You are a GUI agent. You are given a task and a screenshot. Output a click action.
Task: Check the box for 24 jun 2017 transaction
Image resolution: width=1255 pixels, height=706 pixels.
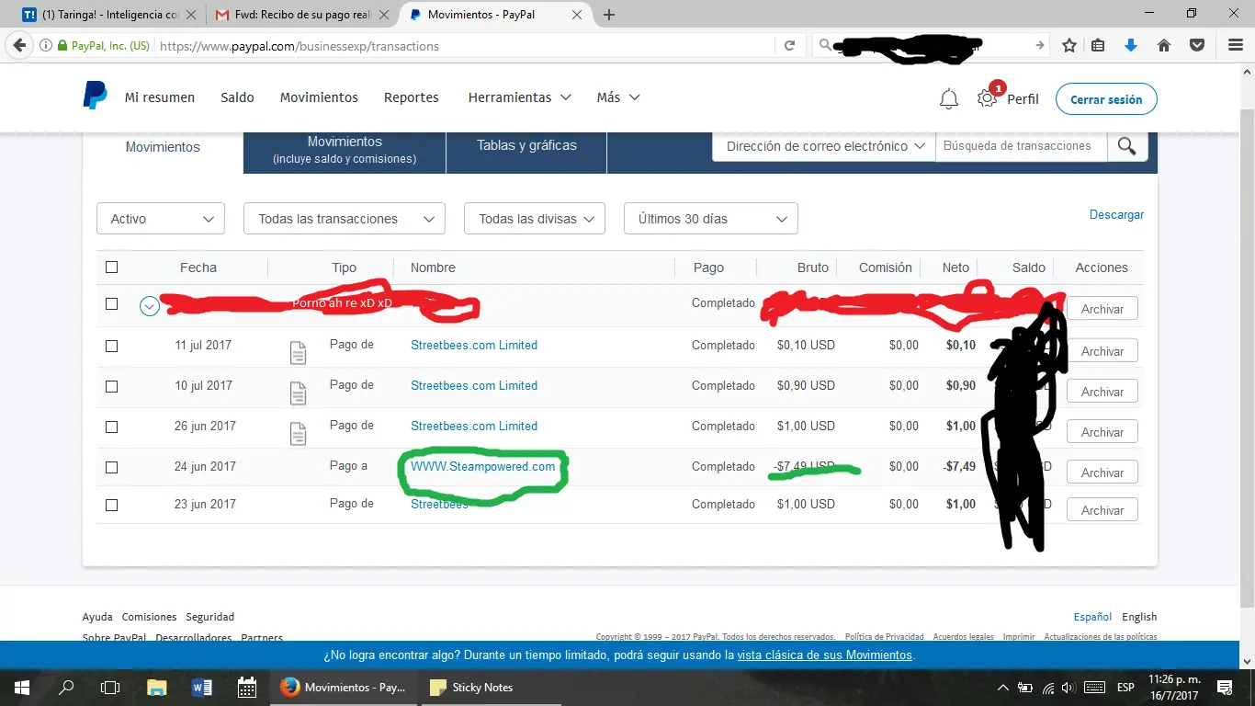(112, 468)
